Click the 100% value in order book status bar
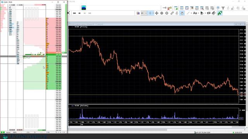This screenshot has height=139, width=248. (x=14, y=132)
